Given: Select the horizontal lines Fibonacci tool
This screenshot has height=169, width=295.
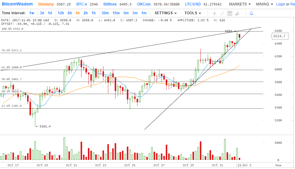Looking at the screenshot, I should pos(230,13).
